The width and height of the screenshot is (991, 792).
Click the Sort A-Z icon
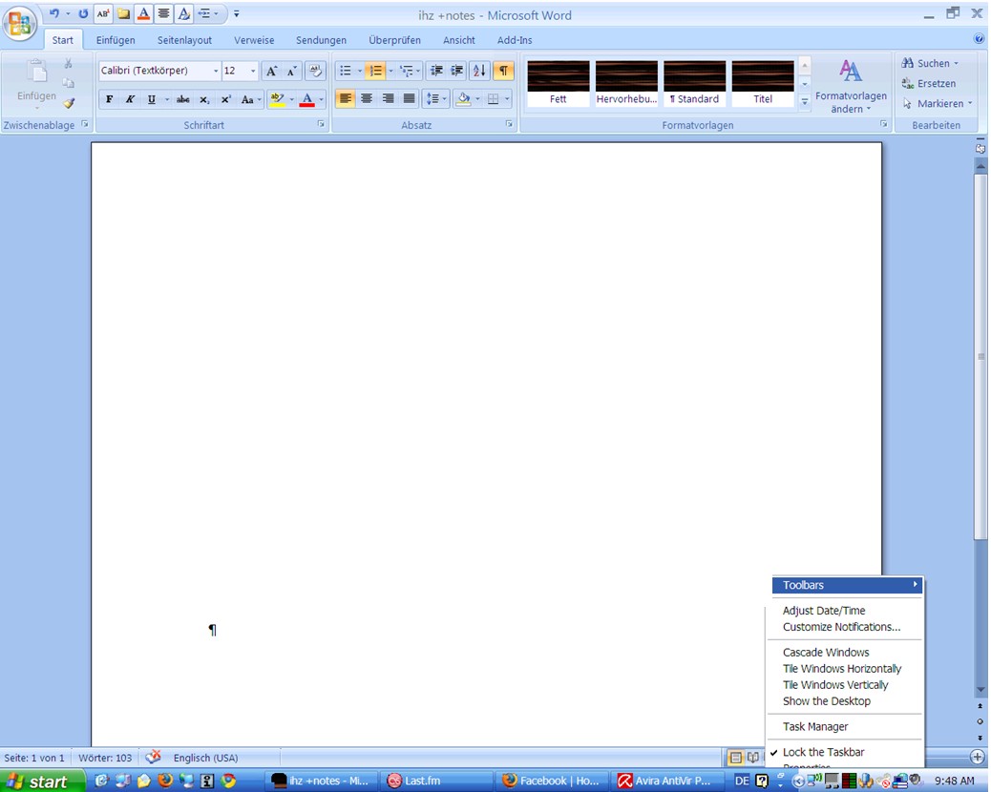479,71
